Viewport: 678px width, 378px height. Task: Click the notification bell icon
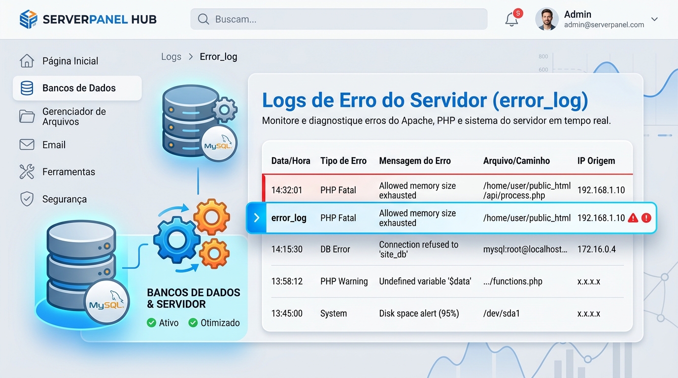click(x=512, y=20)
